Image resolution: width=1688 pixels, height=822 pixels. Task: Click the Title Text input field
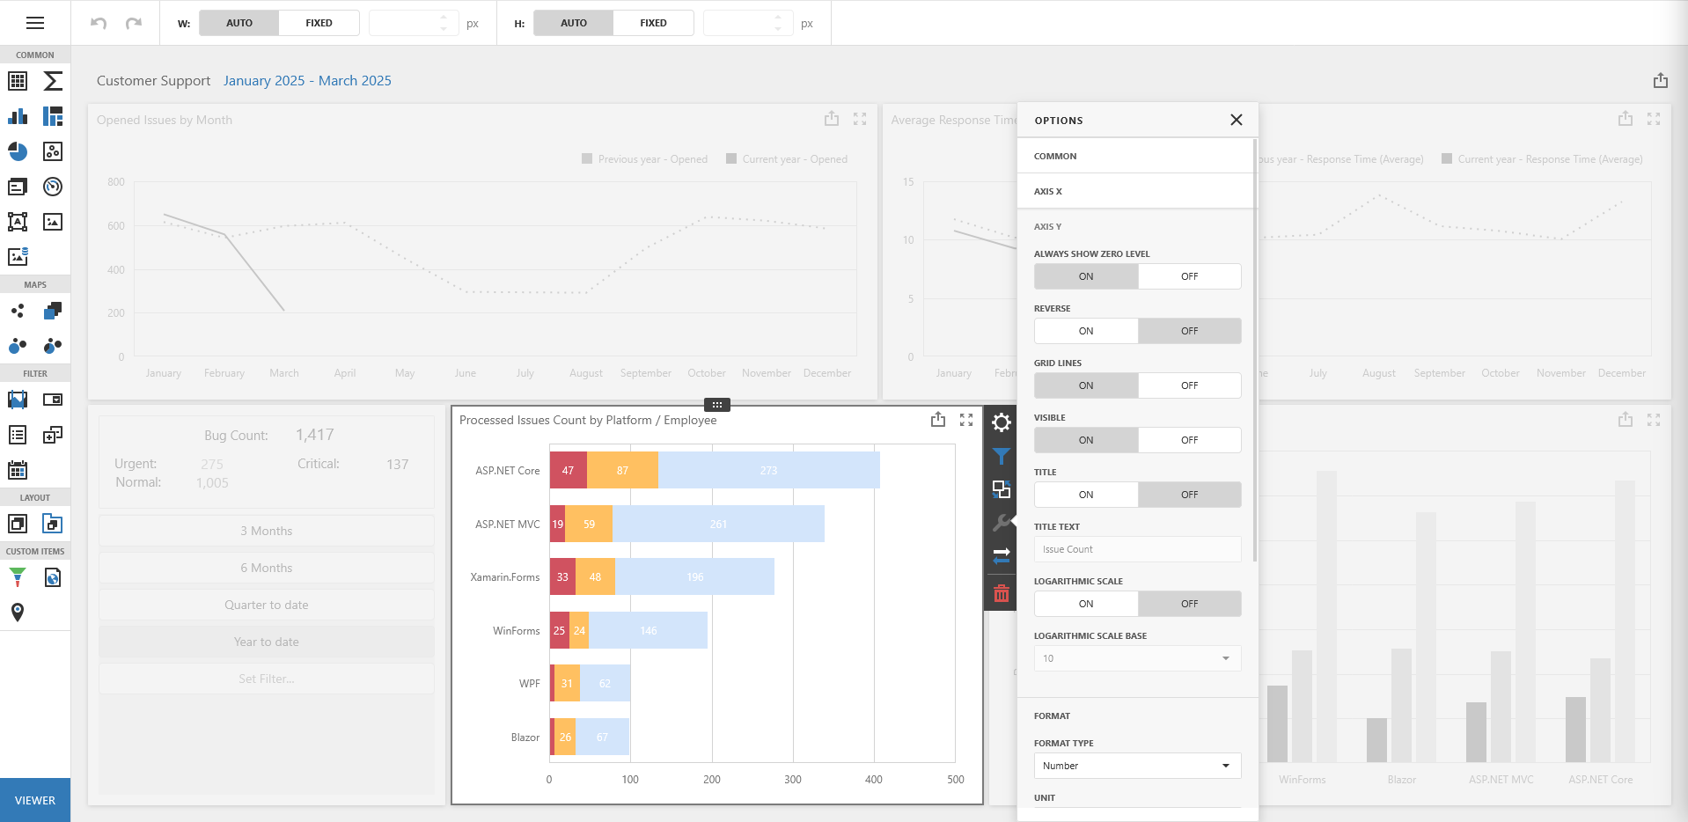[1137, 549]
